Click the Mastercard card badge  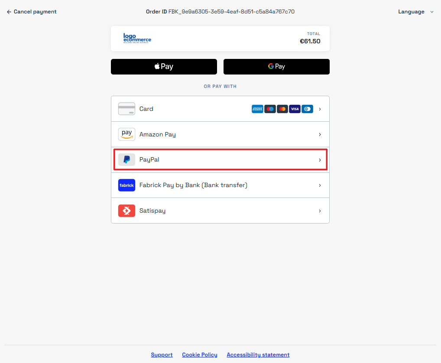point(282,109)
